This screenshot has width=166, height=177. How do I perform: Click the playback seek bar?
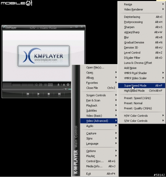(33, 89)
